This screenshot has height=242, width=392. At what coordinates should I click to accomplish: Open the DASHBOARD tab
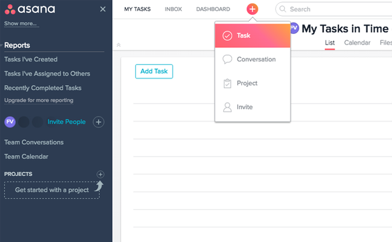click(x=213, y=9)
